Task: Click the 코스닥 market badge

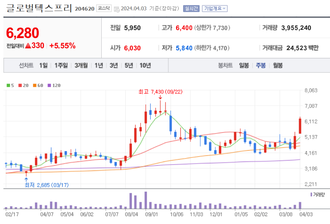Action: (104, 9)
